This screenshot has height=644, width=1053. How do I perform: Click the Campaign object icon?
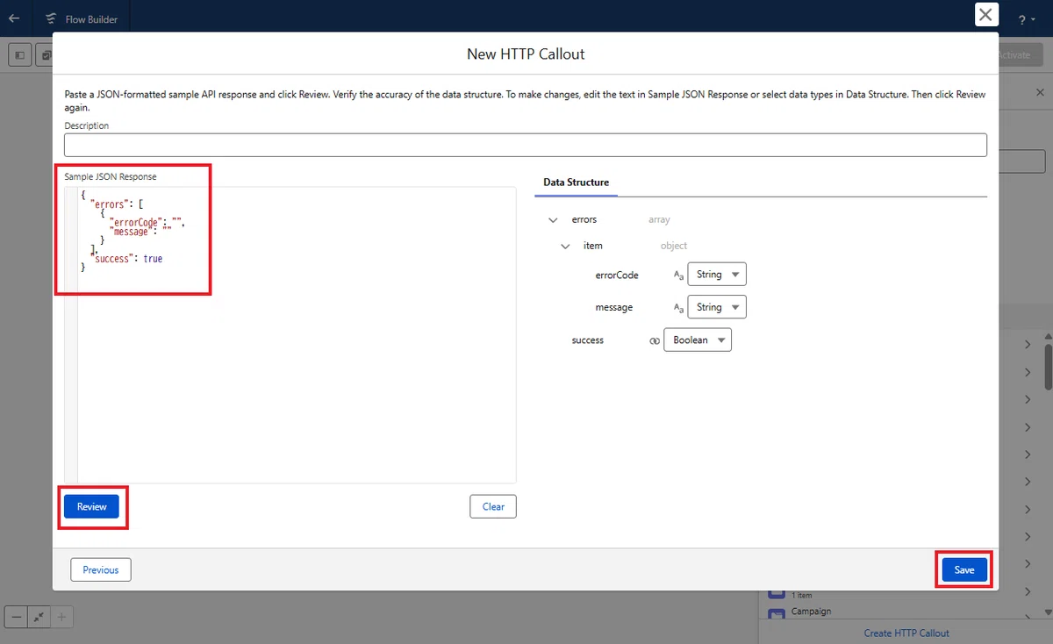point(777,613)
